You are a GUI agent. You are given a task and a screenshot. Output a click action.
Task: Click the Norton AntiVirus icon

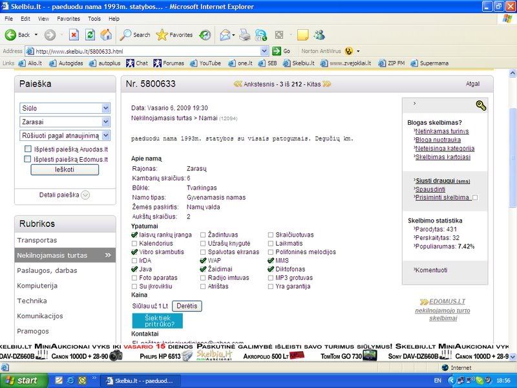click(349, 51)
